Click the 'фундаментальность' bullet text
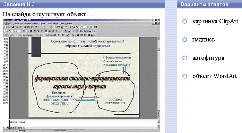This screenshot has width=242, height=133. coord(118,57)
